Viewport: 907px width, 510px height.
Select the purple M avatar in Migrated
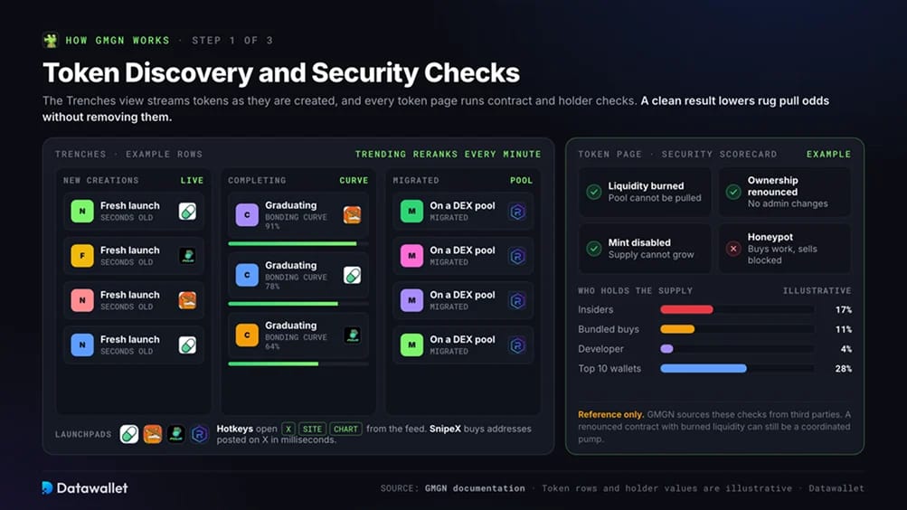pyautogui.click(x=411, y=300)
